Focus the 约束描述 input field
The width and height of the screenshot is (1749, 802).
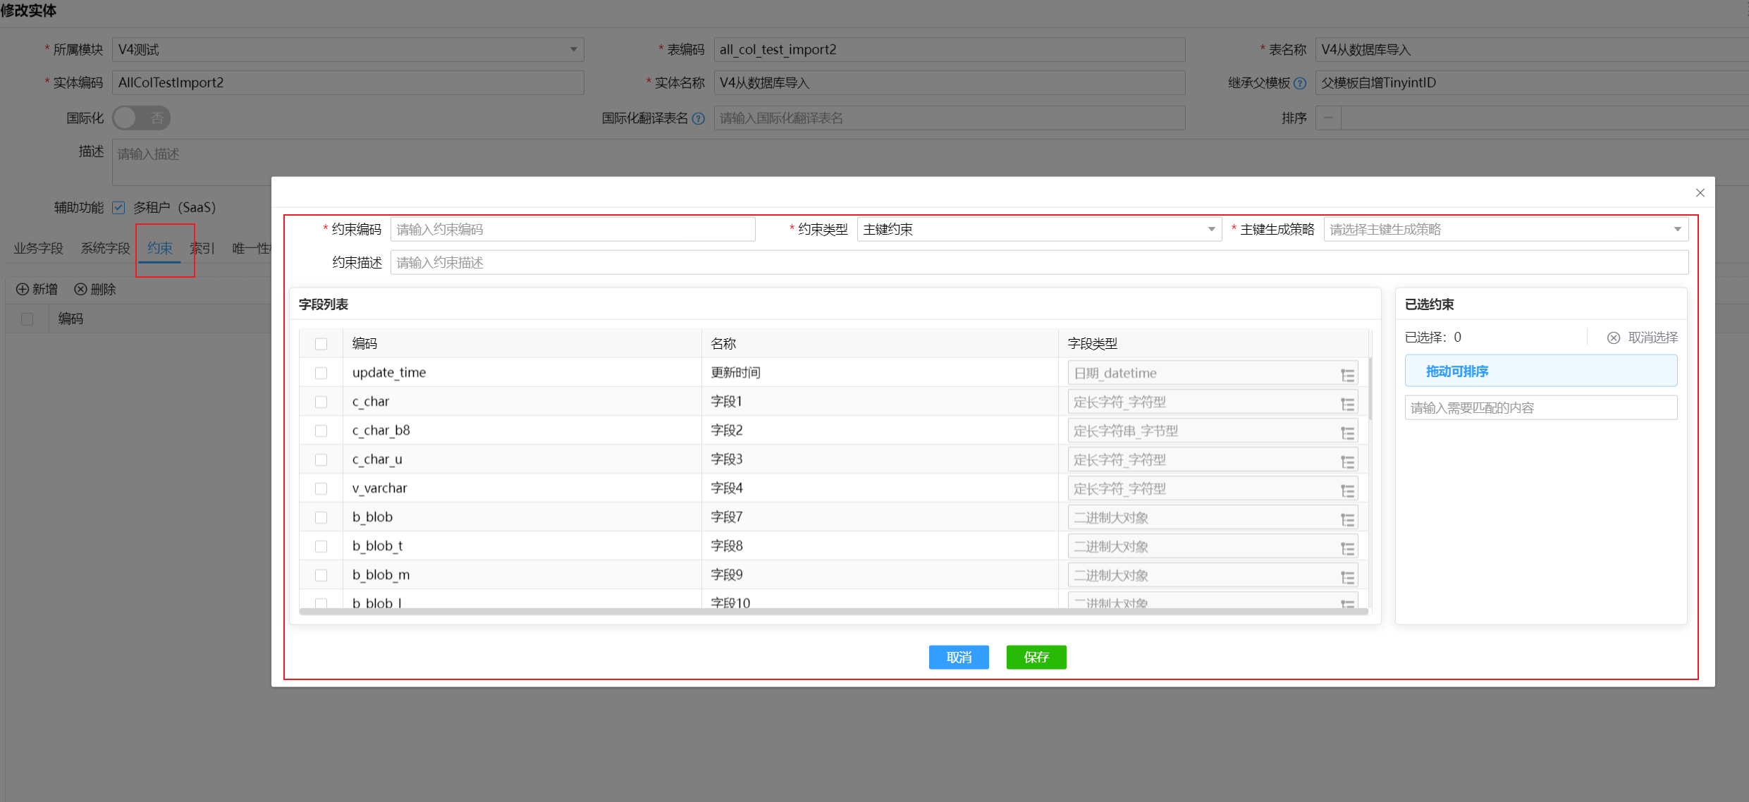1039,262
